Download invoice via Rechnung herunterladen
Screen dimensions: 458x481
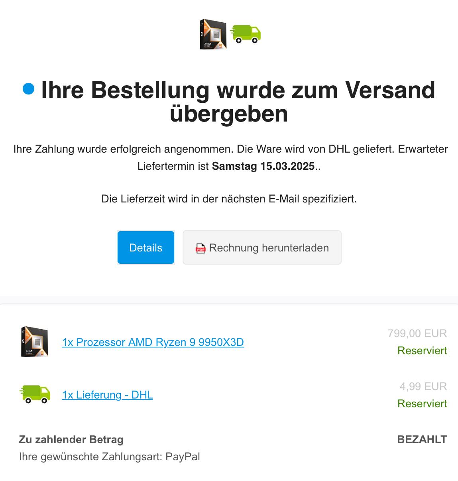262,247
